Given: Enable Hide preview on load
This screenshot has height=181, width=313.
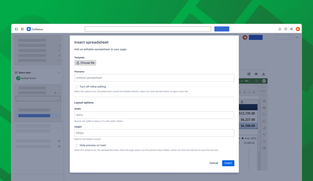Looking at the screenshot, I should point(76,145).
